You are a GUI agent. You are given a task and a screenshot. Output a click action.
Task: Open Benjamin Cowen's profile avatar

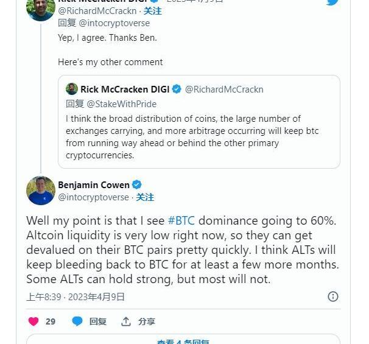[41, 191]
